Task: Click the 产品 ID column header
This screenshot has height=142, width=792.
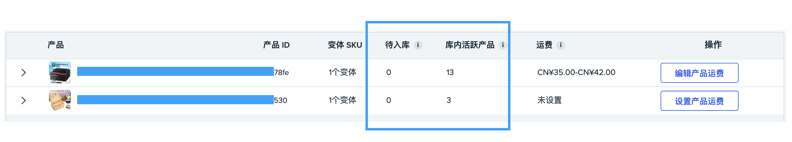Action: pyautogui.click(x=276, y=45)
